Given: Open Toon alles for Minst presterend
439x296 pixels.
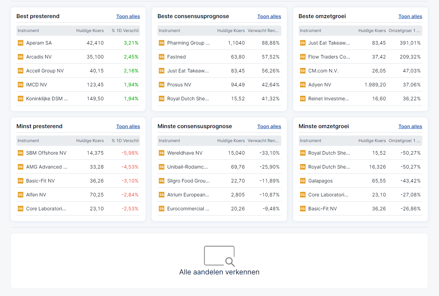Looking at the screenshot, I should point(128,126).
